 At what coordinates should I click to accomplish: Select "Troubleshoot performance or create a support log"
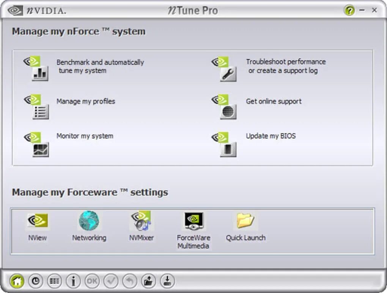click(x=286, y=66)
